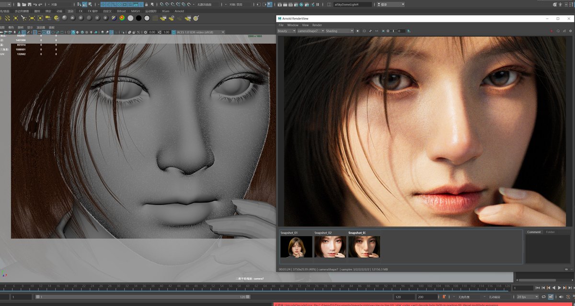This screenshot has width=575, height=306.
Task: Open the Render menu in Arnold RenderView
Action: coord(317,25)
